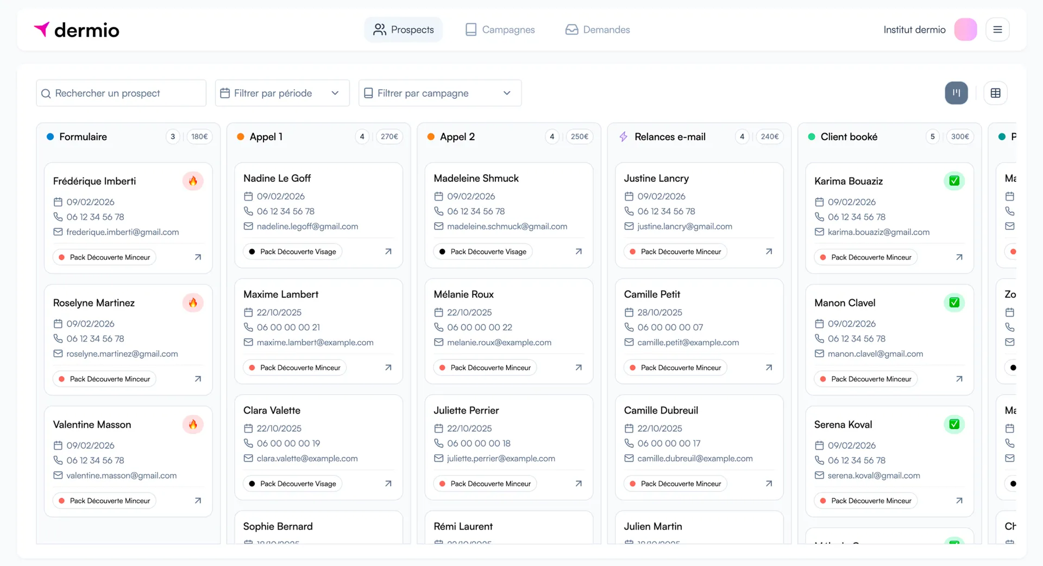Click the 'Institut dermio' account name
The width and height of the screenshot is (1043, 566).
(914, 29)
